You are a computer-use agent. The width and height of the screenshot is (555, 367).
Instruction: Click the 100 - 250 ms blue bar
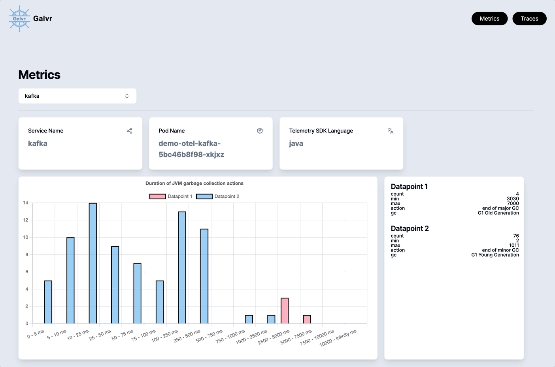[182, 268]
